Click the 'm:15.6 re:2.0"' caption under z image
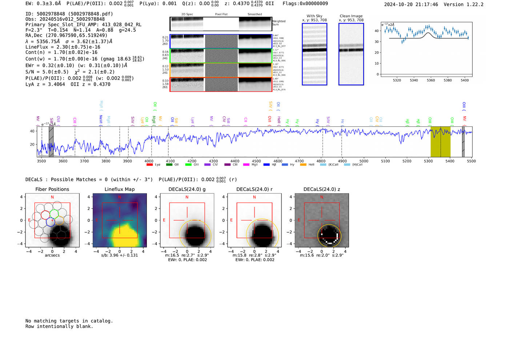The height and width of the screenshot is (346, 509). [322, 255]
